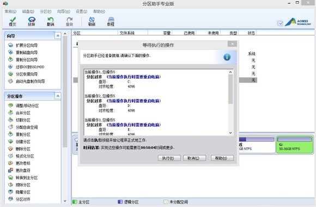Select 更改盘符 operation
The height and width of the screenshot is (207, 316).
click(19, 171)
